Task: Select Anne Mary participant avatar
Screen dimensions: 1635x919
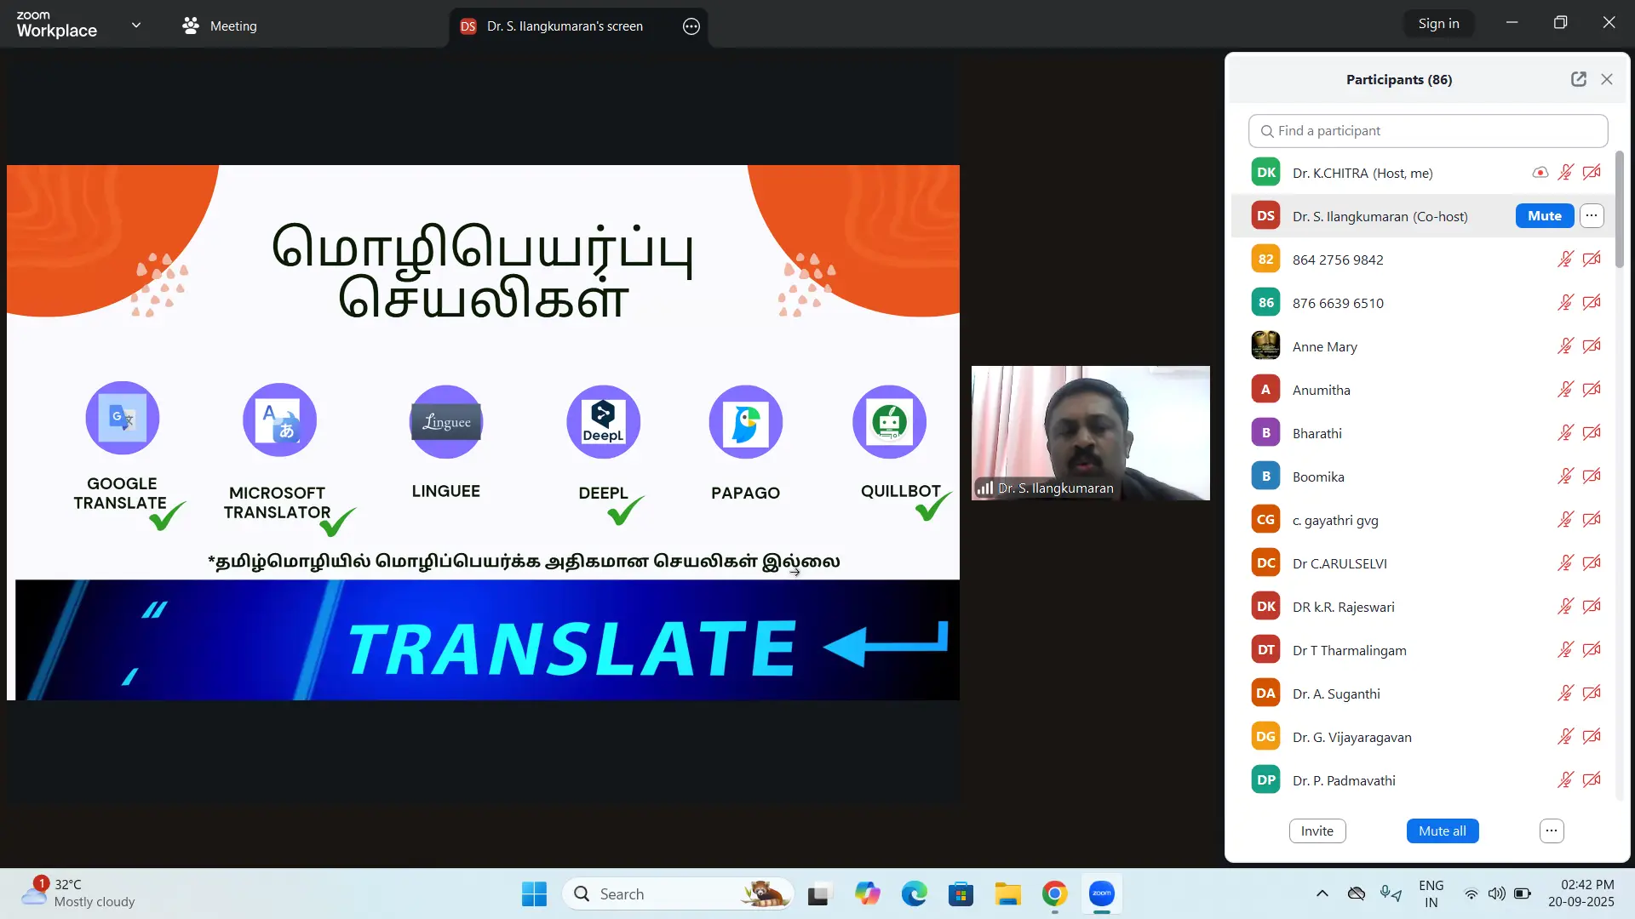Action: pos(1265,345)
